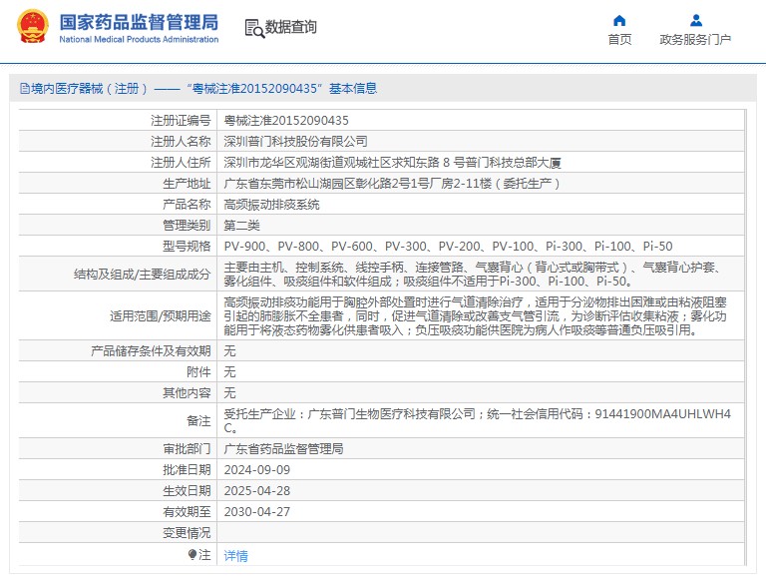Image resolution: width=766 pixels, height=582 pixels.
Task: Open the 详情 details link
Action: point(235,556)
